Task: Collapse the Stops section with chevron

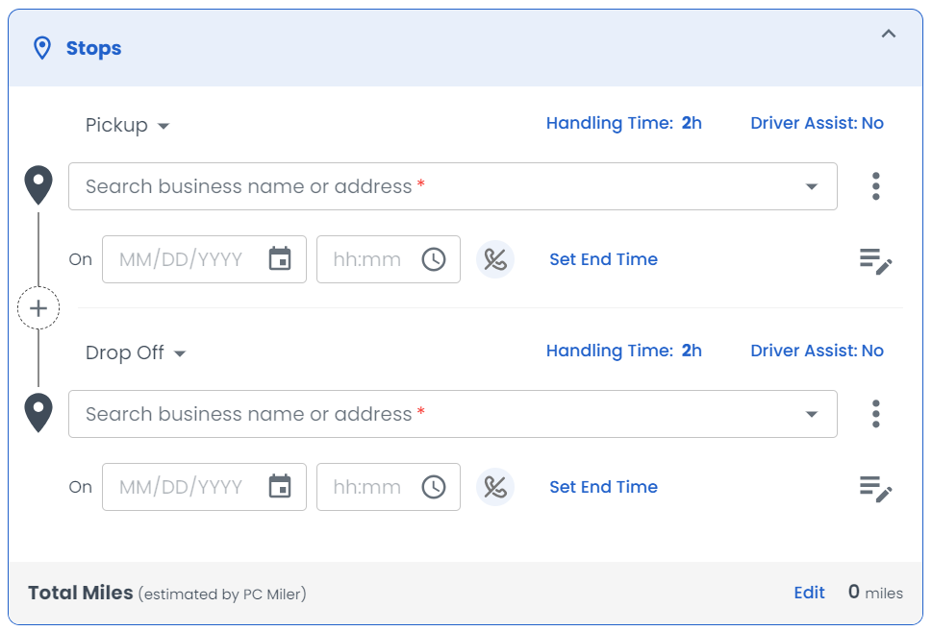Action: [889, 35]
